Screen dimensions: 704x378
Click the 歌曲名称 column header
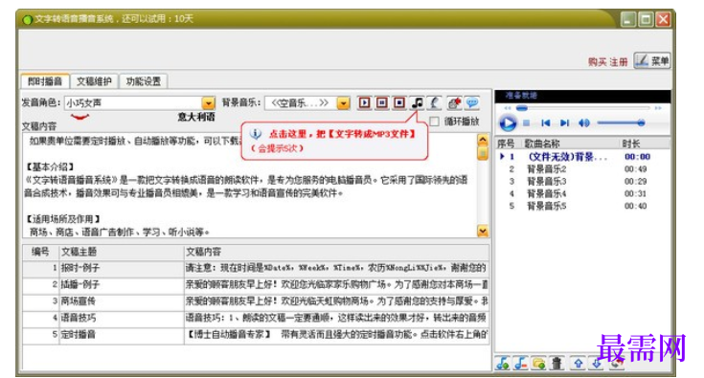tap(570, 144)
